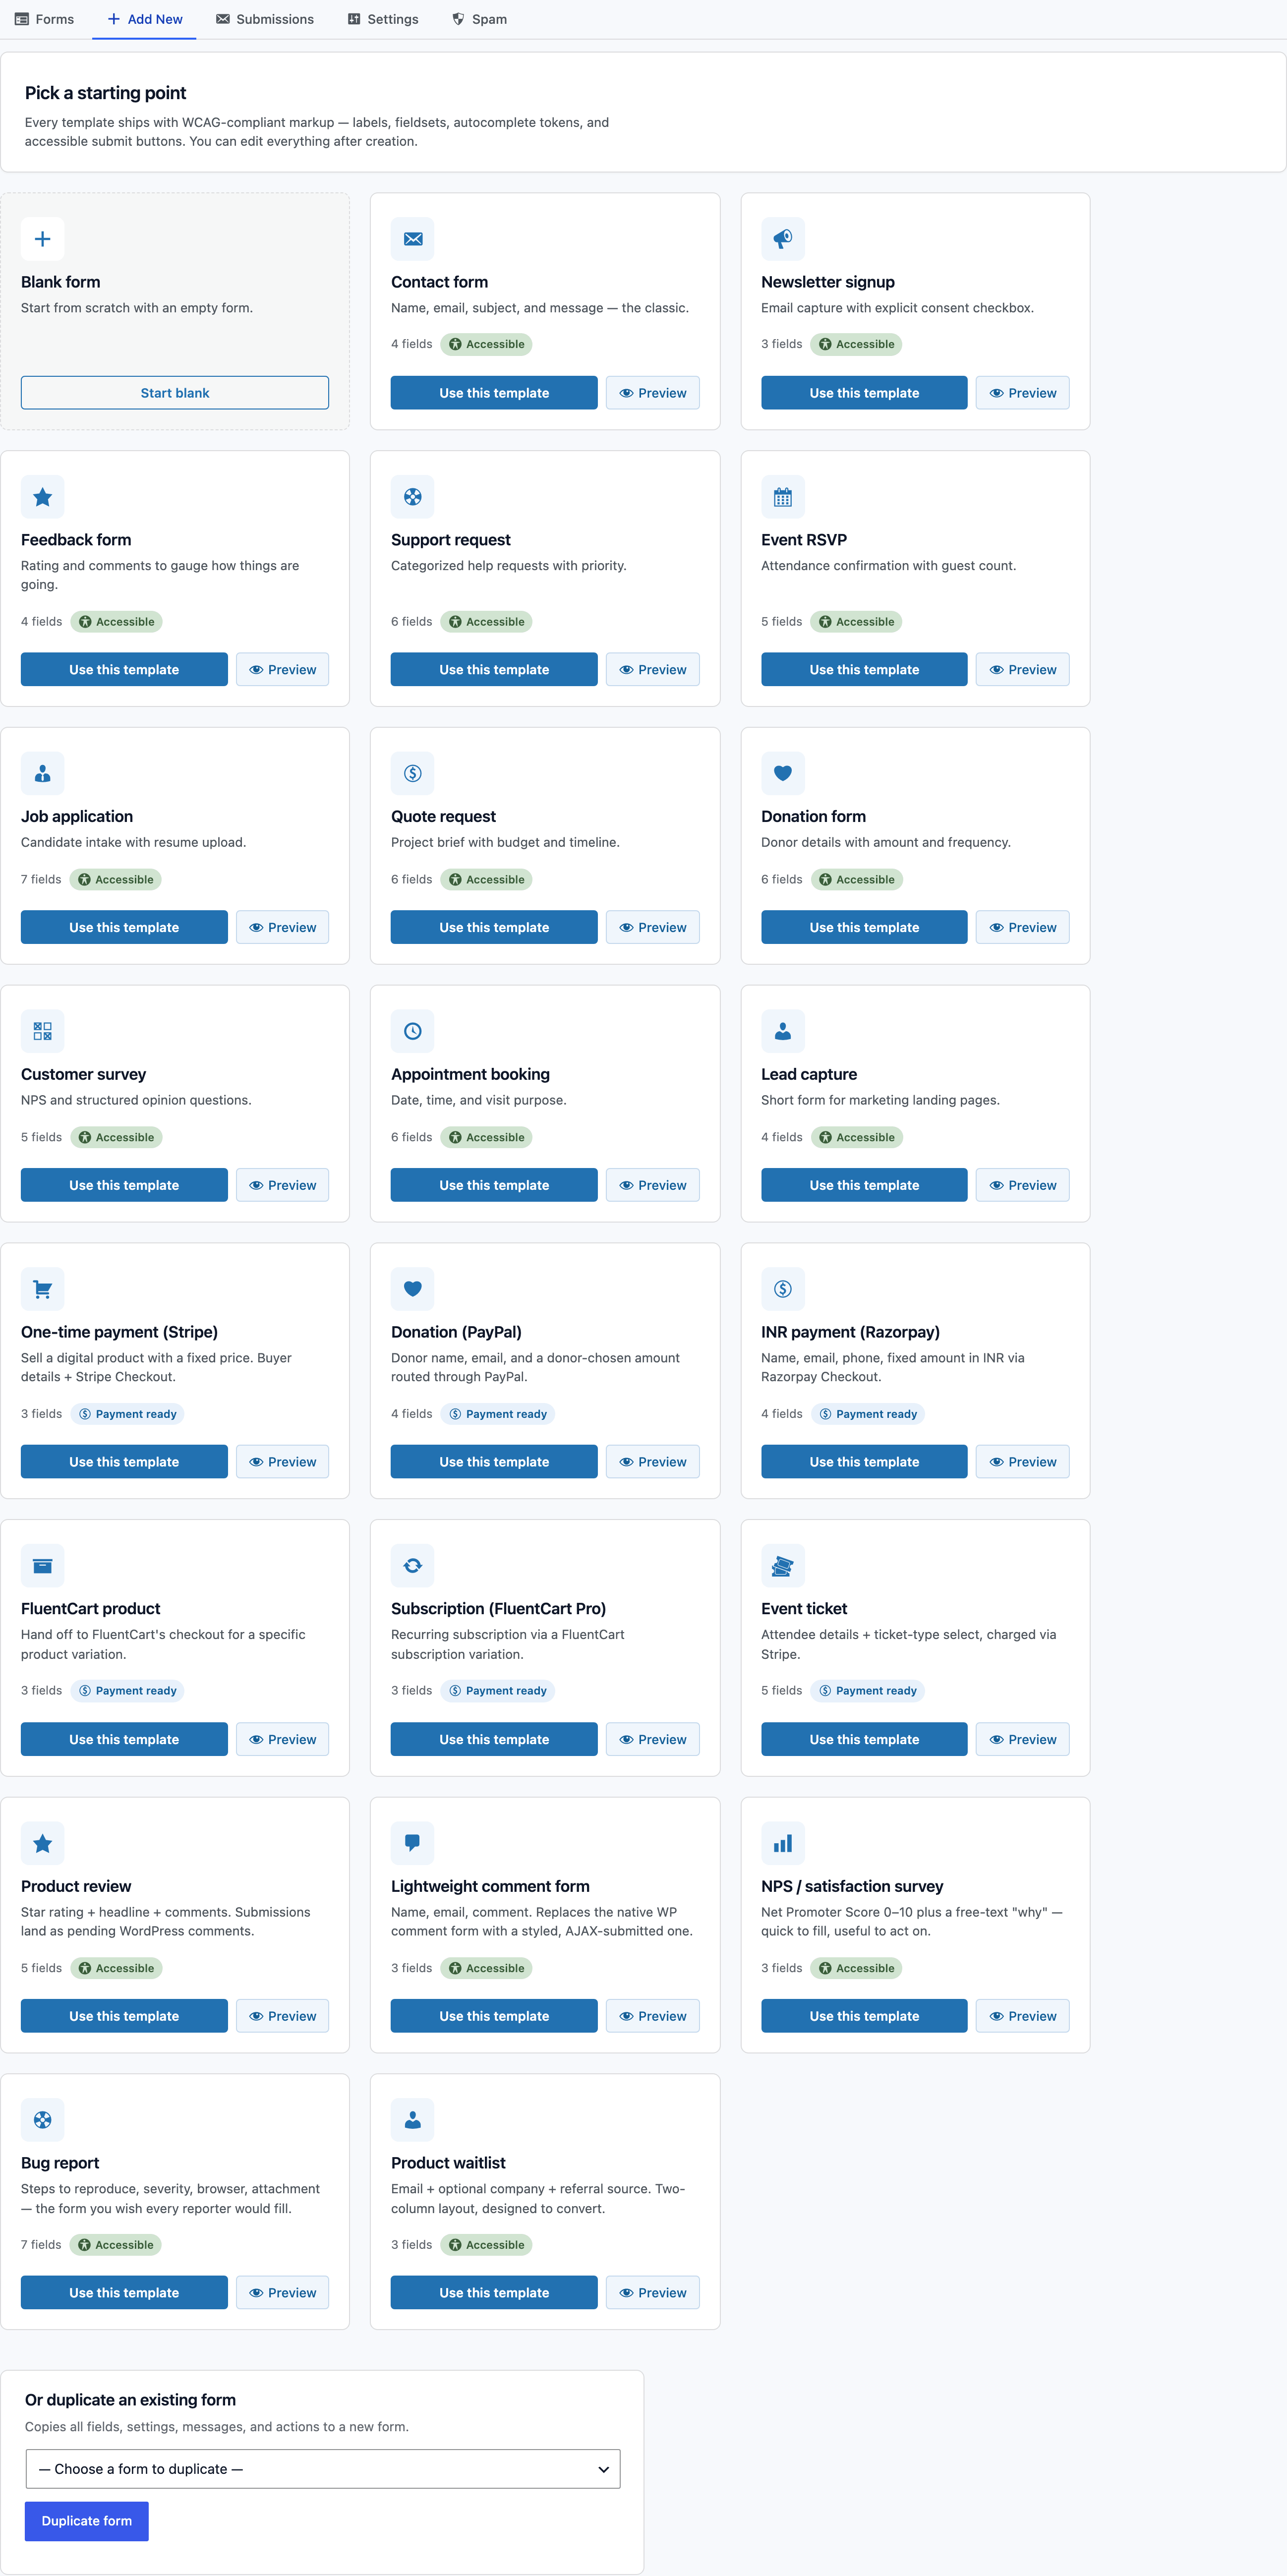Click the star icon on Feedback form card

[42, 497]
